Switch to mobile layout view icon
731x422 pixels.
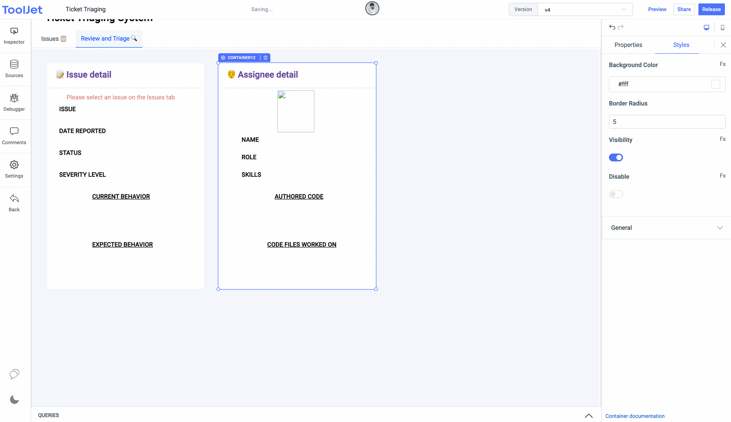(723, 27)
